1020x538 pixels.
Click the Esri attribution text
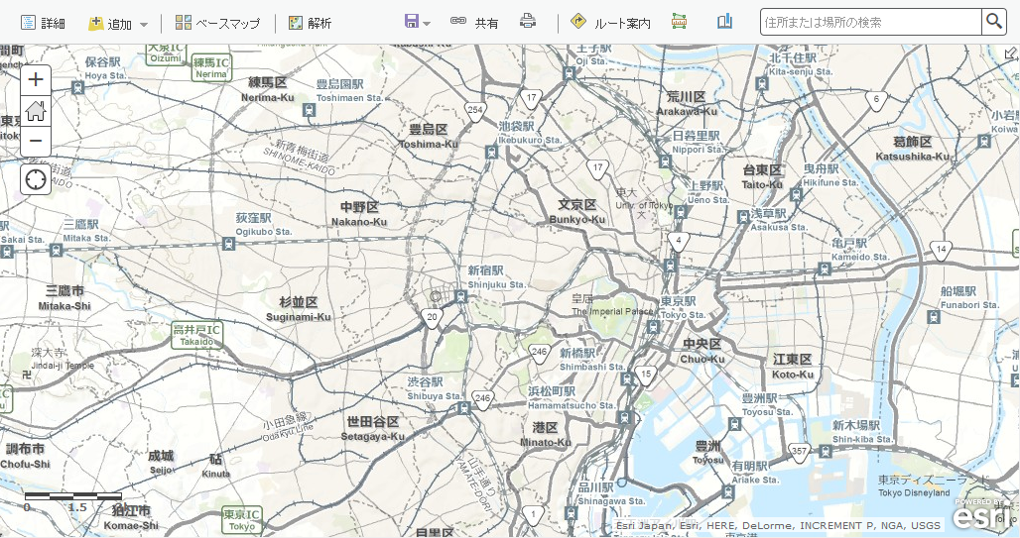tap(778, 526)
